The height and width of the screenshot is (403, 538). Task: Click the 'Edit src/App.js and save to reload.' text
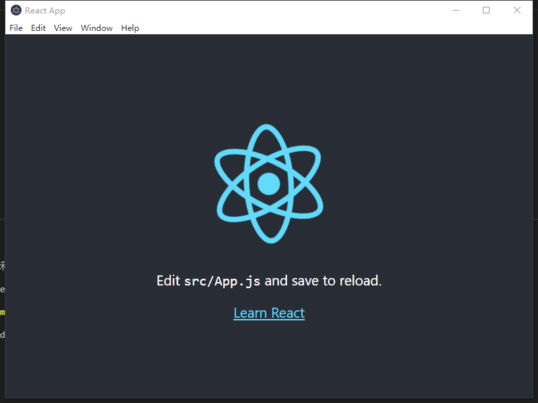point(269,281)
